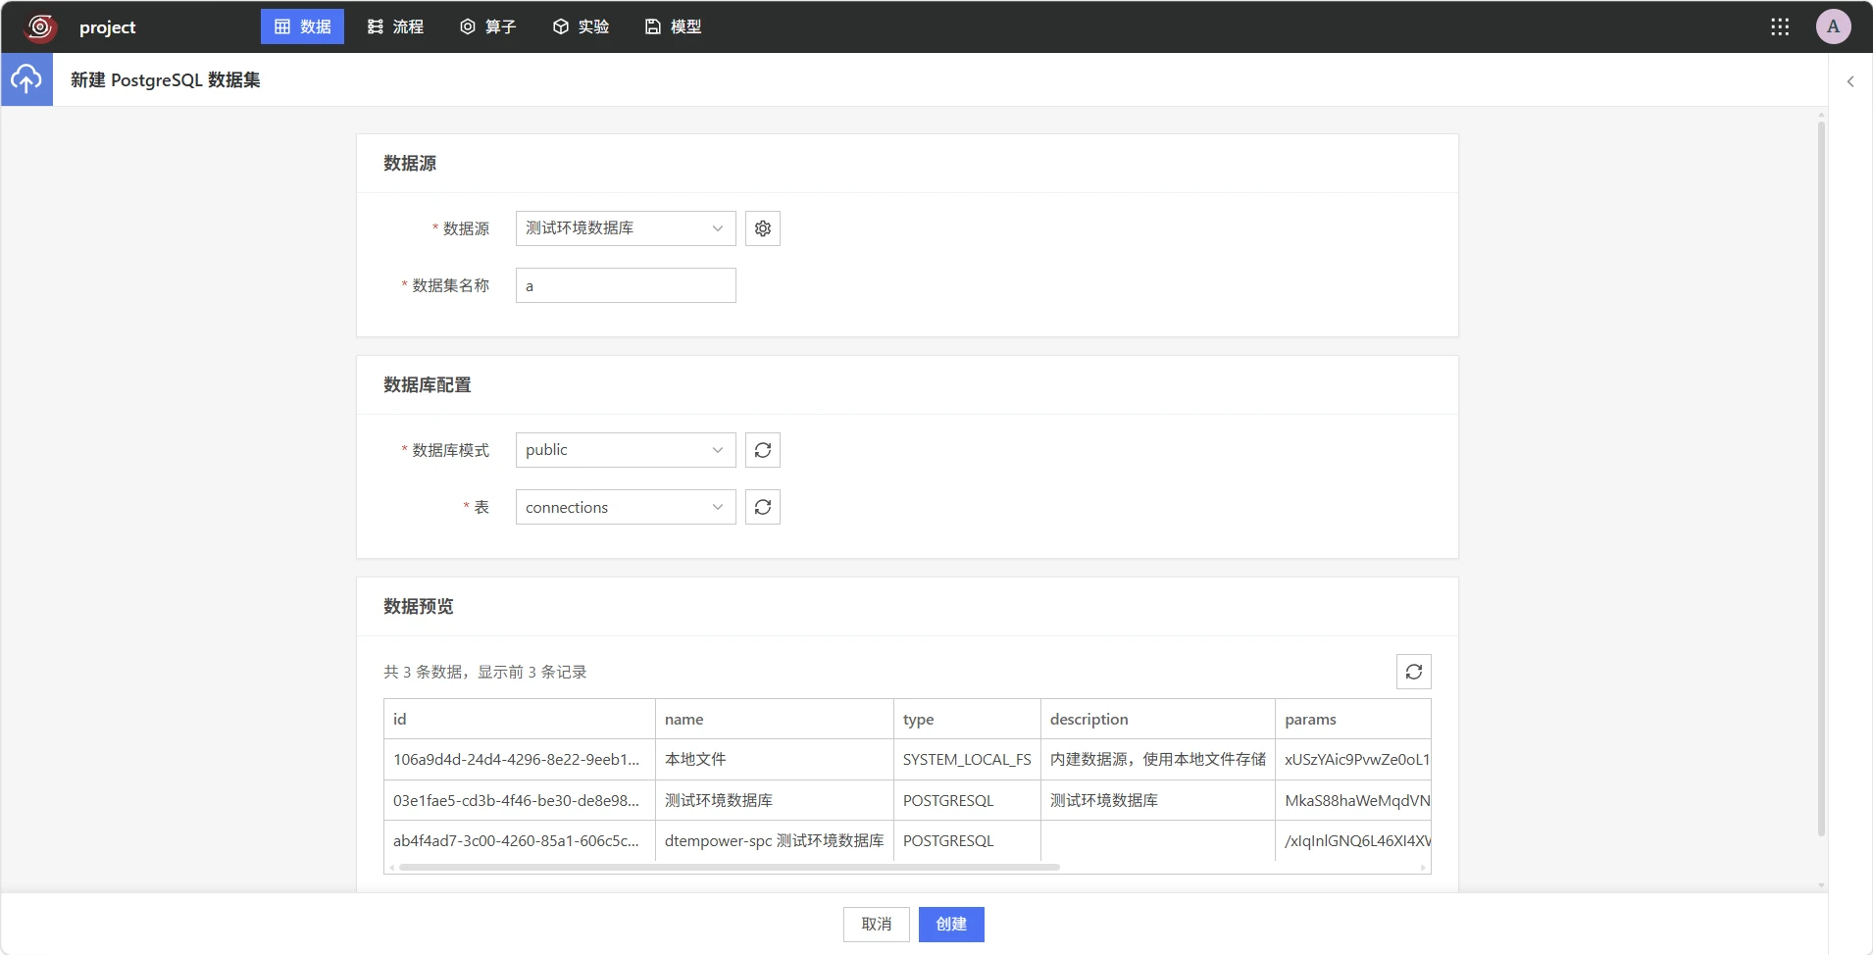
Task: Click the name column header
Action: pos(775,719)
